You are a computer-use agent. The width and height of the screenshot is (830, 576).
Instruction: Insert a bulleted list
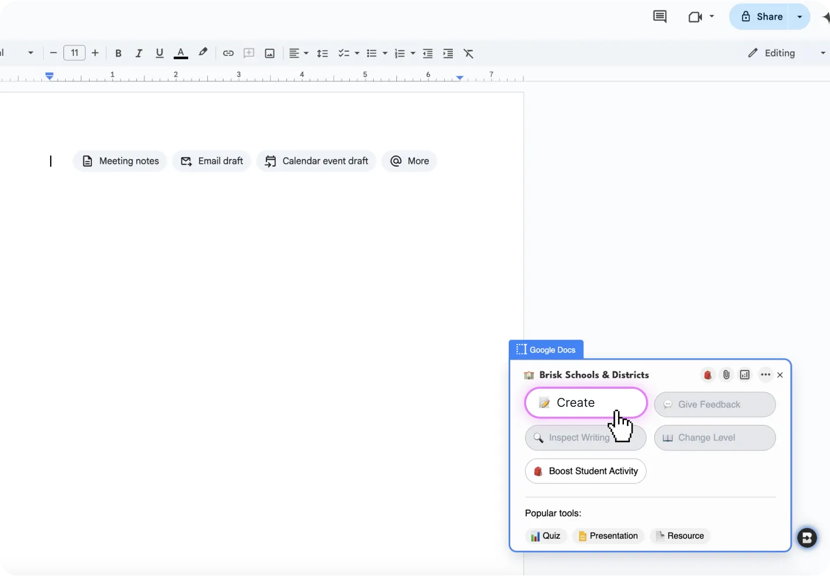click(x=371, y=53)
